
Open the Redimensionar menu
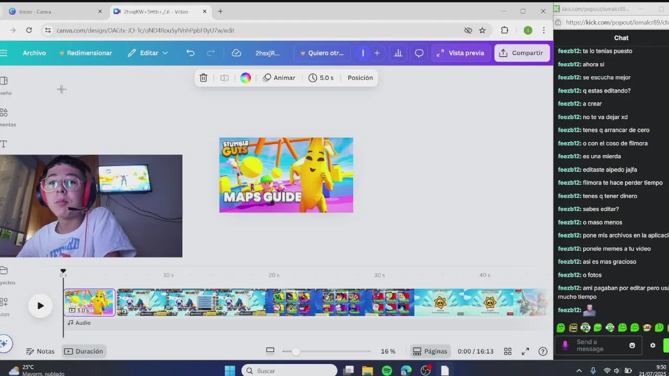(x=85, y=53)
